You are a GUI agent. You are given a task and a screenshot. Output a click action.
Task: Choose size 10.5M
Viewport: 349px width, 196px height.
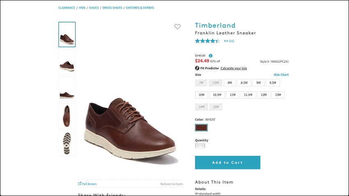[x=217, y=95]
